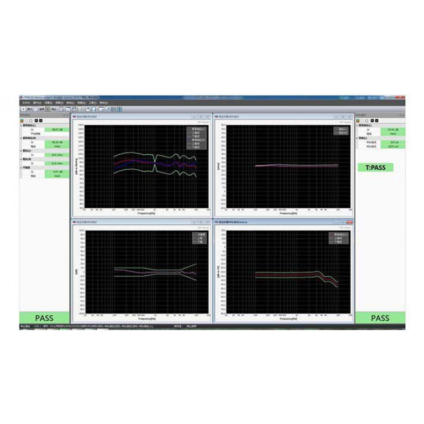Click the legend box in the top-left chart
The height and width of the screenshot is (424, 424).
pos(197,138)
